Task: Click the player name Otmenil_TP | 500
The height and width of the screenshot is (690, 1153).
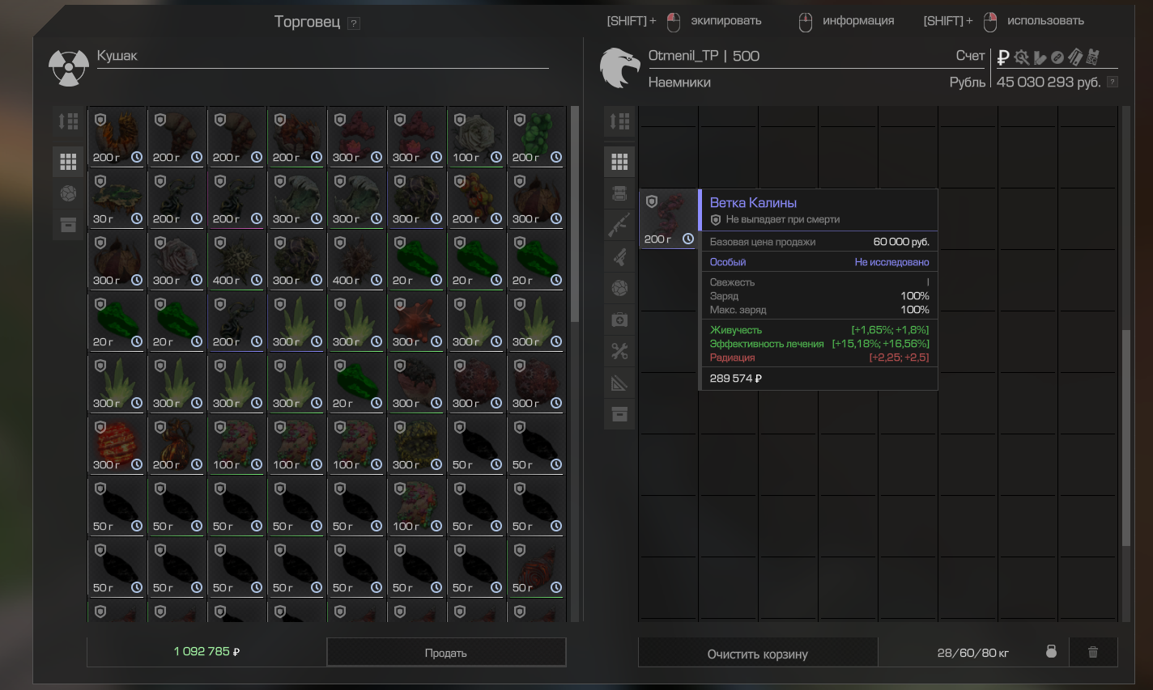Action: (x=704, y=56)
